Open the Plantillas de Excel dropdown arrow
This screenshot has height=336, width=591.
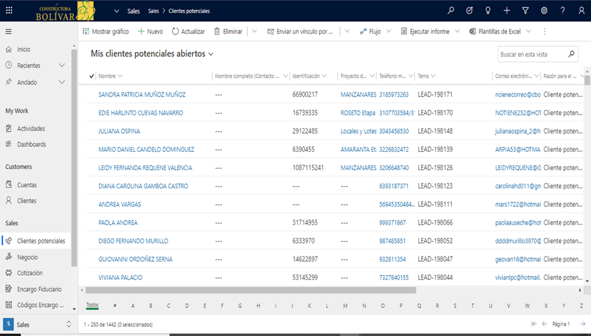tap(529, 31)
